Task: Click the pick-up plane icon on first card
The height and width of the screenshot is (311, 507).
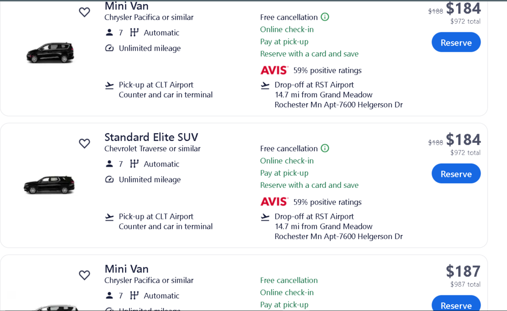Action: (110, 86)
